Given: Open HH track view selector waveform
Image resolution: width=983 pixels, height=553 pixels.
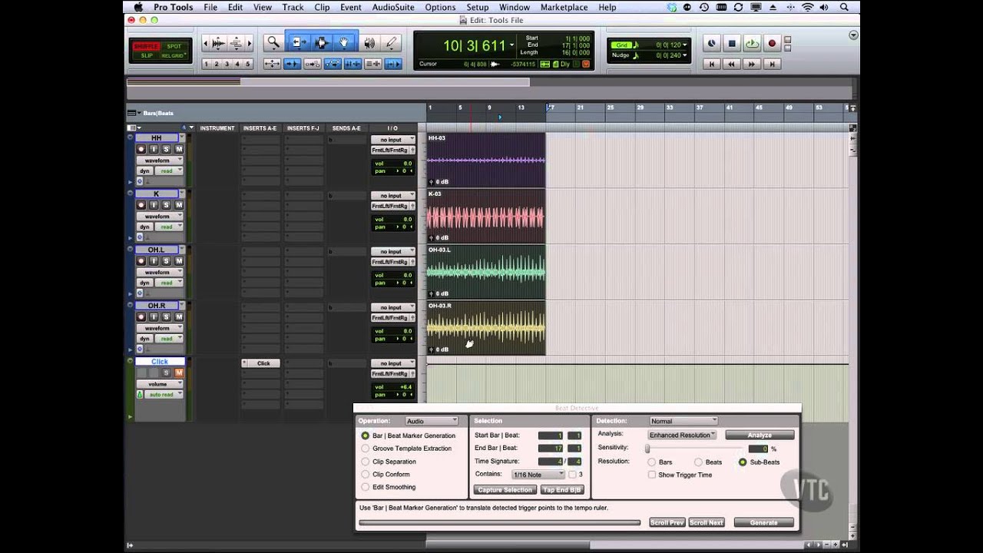Looking at the screenshot, I should pos(161,161).
